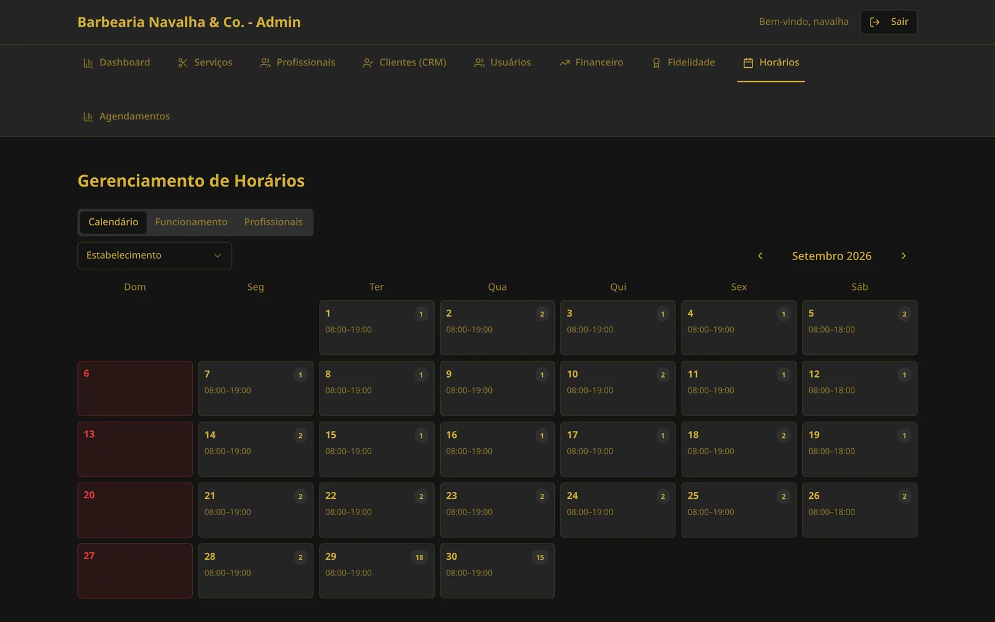Open the Agendamentos menu item
Image resolution: width=995 pixels, height=622 pixels.
click(x=127, y=117)
